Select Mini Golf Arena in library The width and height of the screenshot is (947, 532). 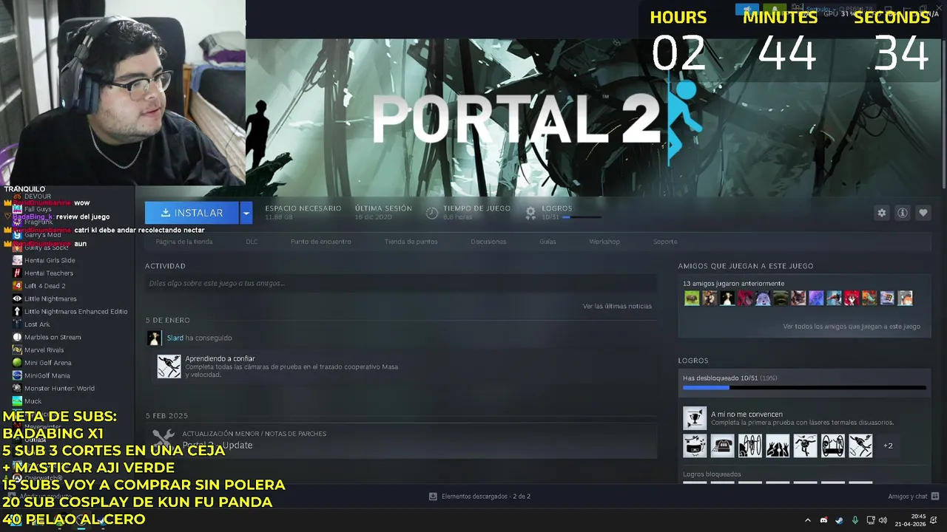click(x=47, y=363)
